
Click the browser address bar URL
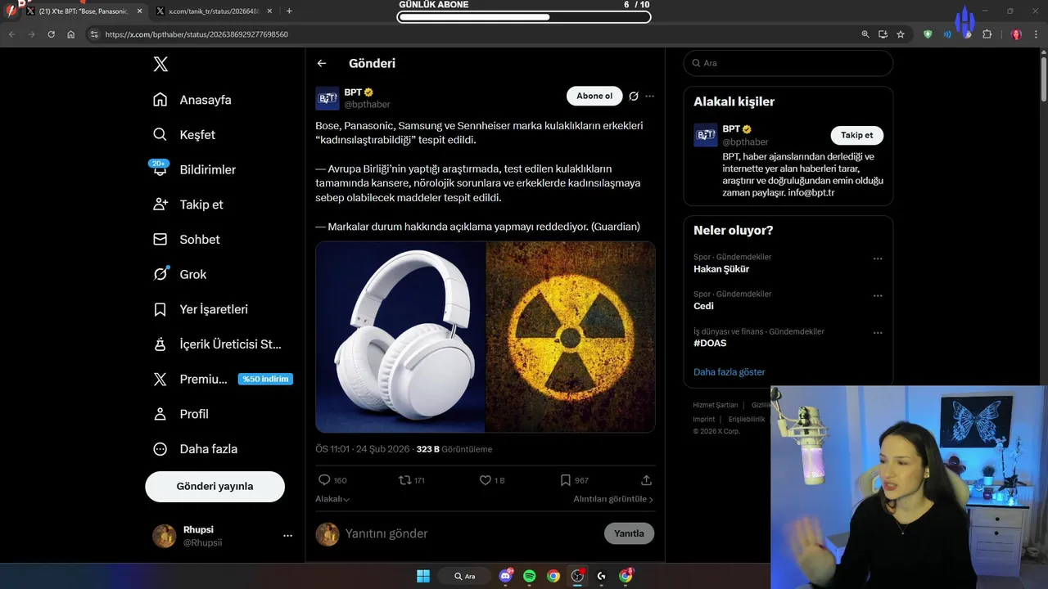(x=196, y=34)
